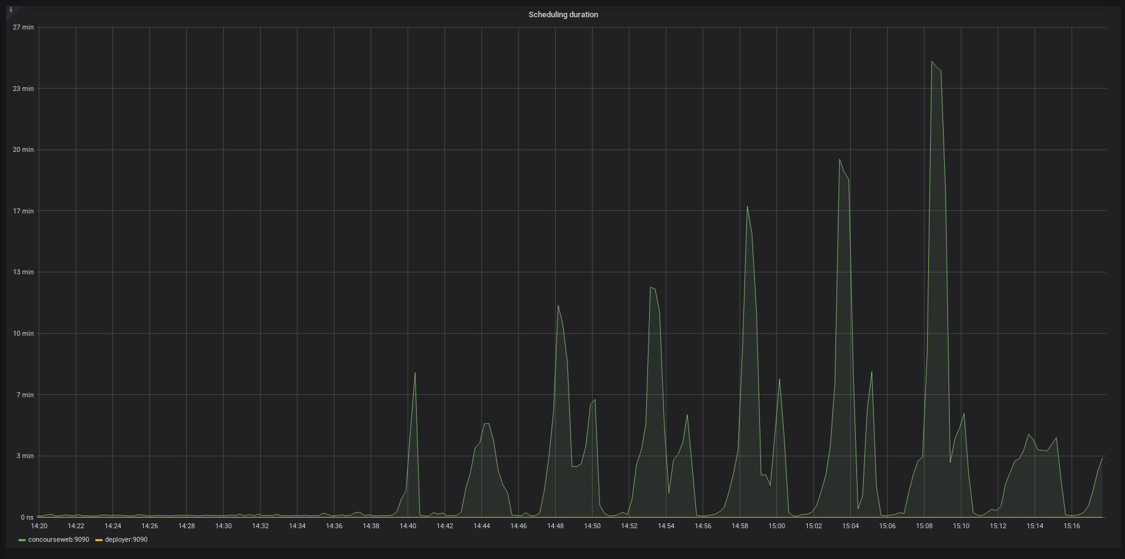Click the yellow swatch beside deployer:9090
This screenshot has width=1125, height=559.
pos(98,539)
